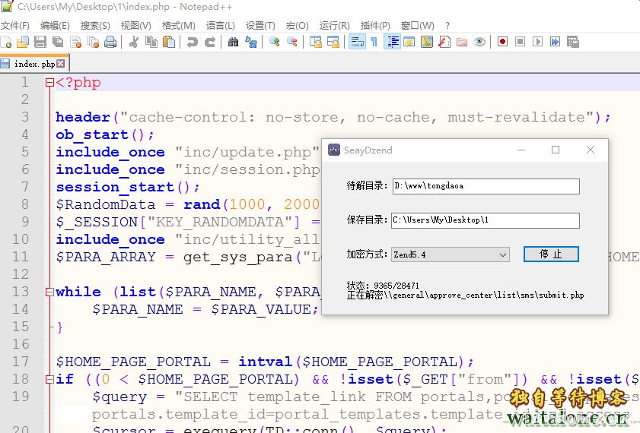The width and height of the screenshot is (640, 433).
Task: Collapse the <?php fold on line 1
Action: point(49,83)
